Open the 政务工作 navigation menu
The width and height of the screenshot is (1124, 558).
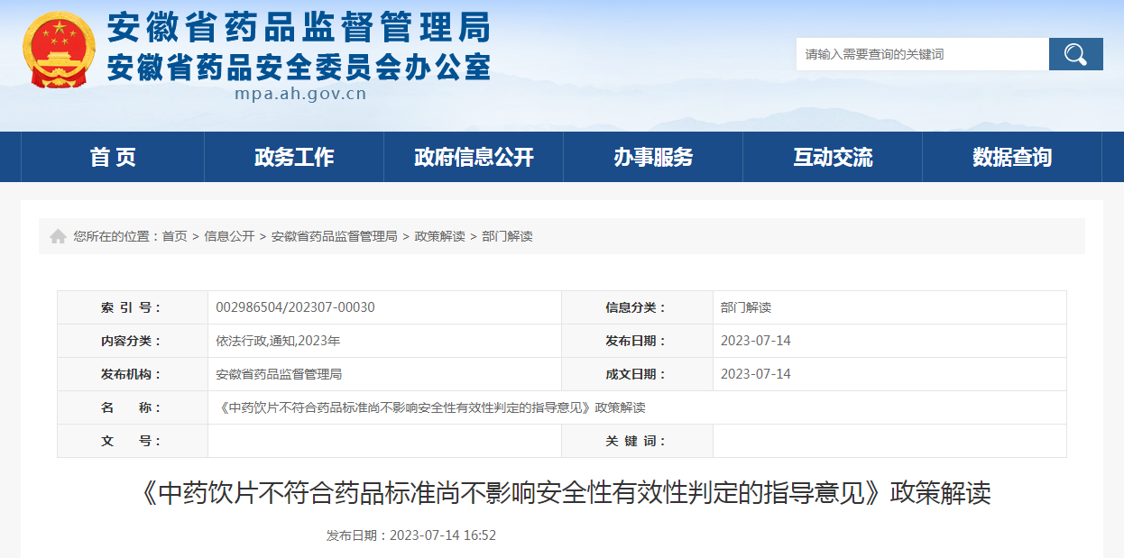[x=294, y=157]
